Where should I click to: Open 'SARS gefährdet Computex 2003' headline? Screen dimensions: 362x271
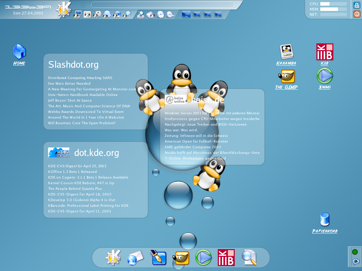193,147
